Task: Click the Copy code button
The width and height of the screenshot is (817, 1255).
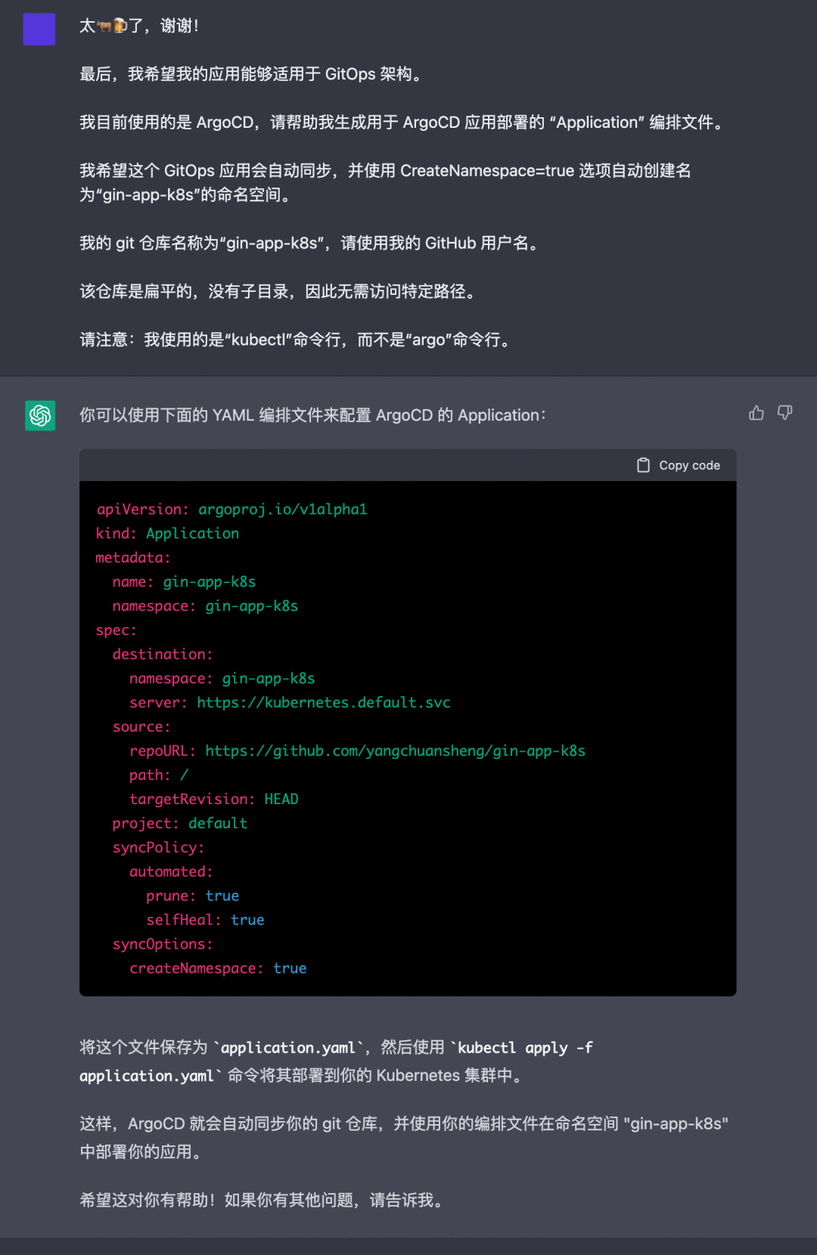Action: pos(679,465)
